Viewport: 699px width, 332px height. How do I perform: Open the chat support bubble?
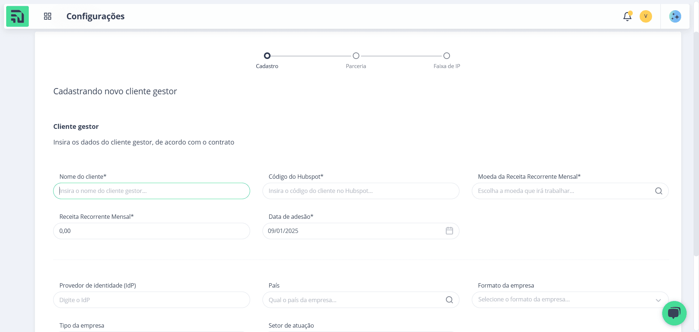coord(674,313)
